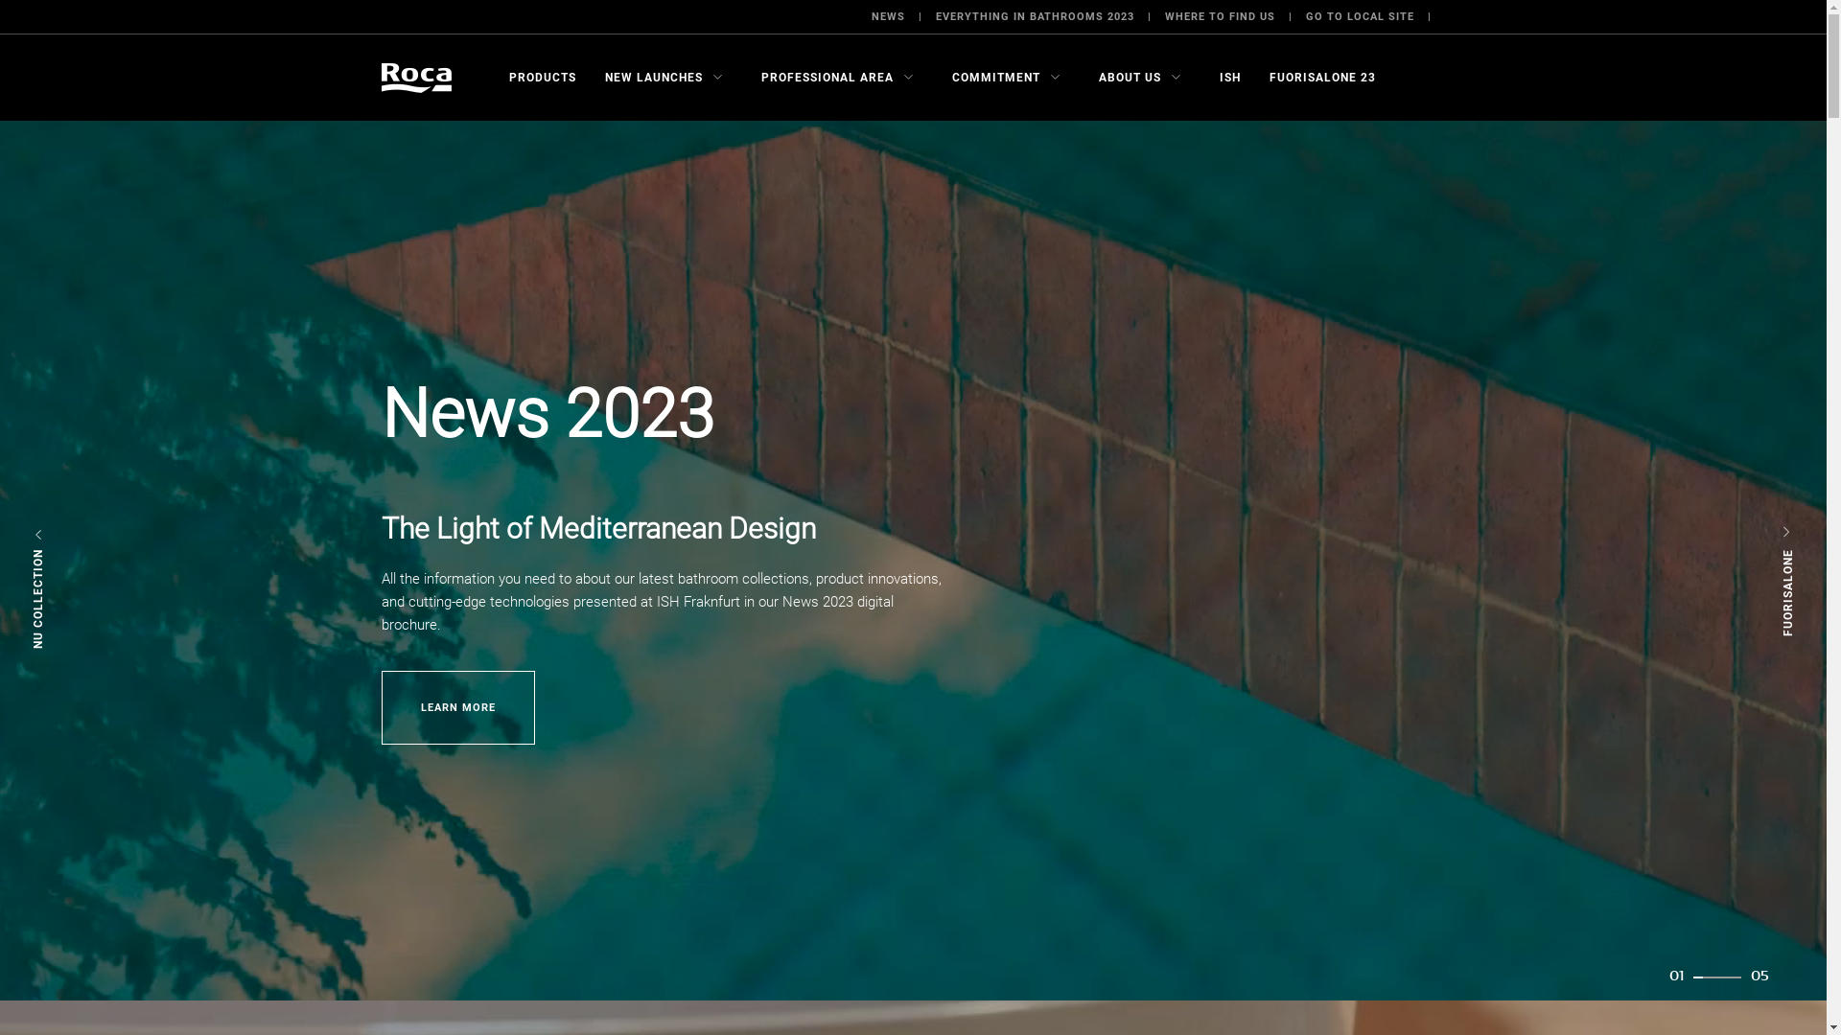Open the Fuorisalone 23 menu item
The height and width of the screenshot is (1035, 1841).
(1322, 78)
